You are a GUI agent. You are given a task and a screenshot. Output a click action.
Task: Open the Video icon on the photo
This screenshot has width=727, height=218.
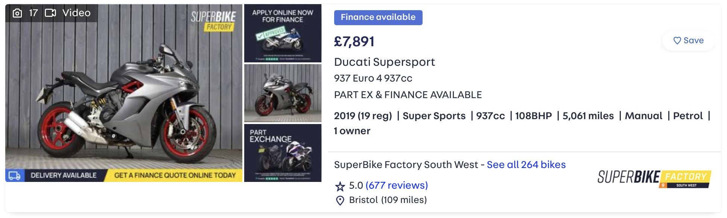pos(50,13)
